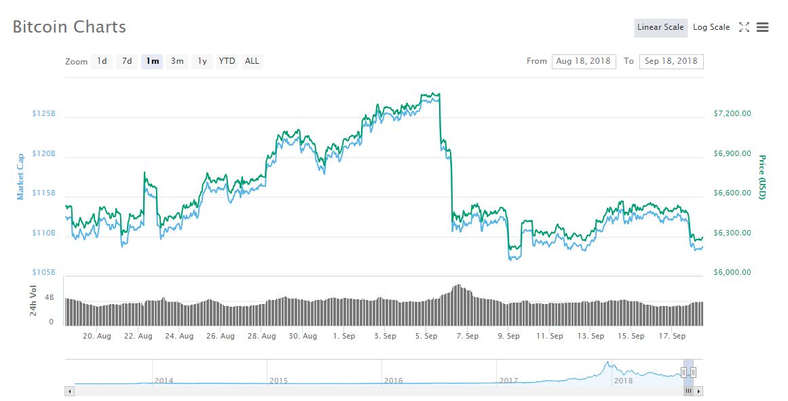788x401 pixels.
Task: Expand the chart to fullscreen
Action: (744, 28)
